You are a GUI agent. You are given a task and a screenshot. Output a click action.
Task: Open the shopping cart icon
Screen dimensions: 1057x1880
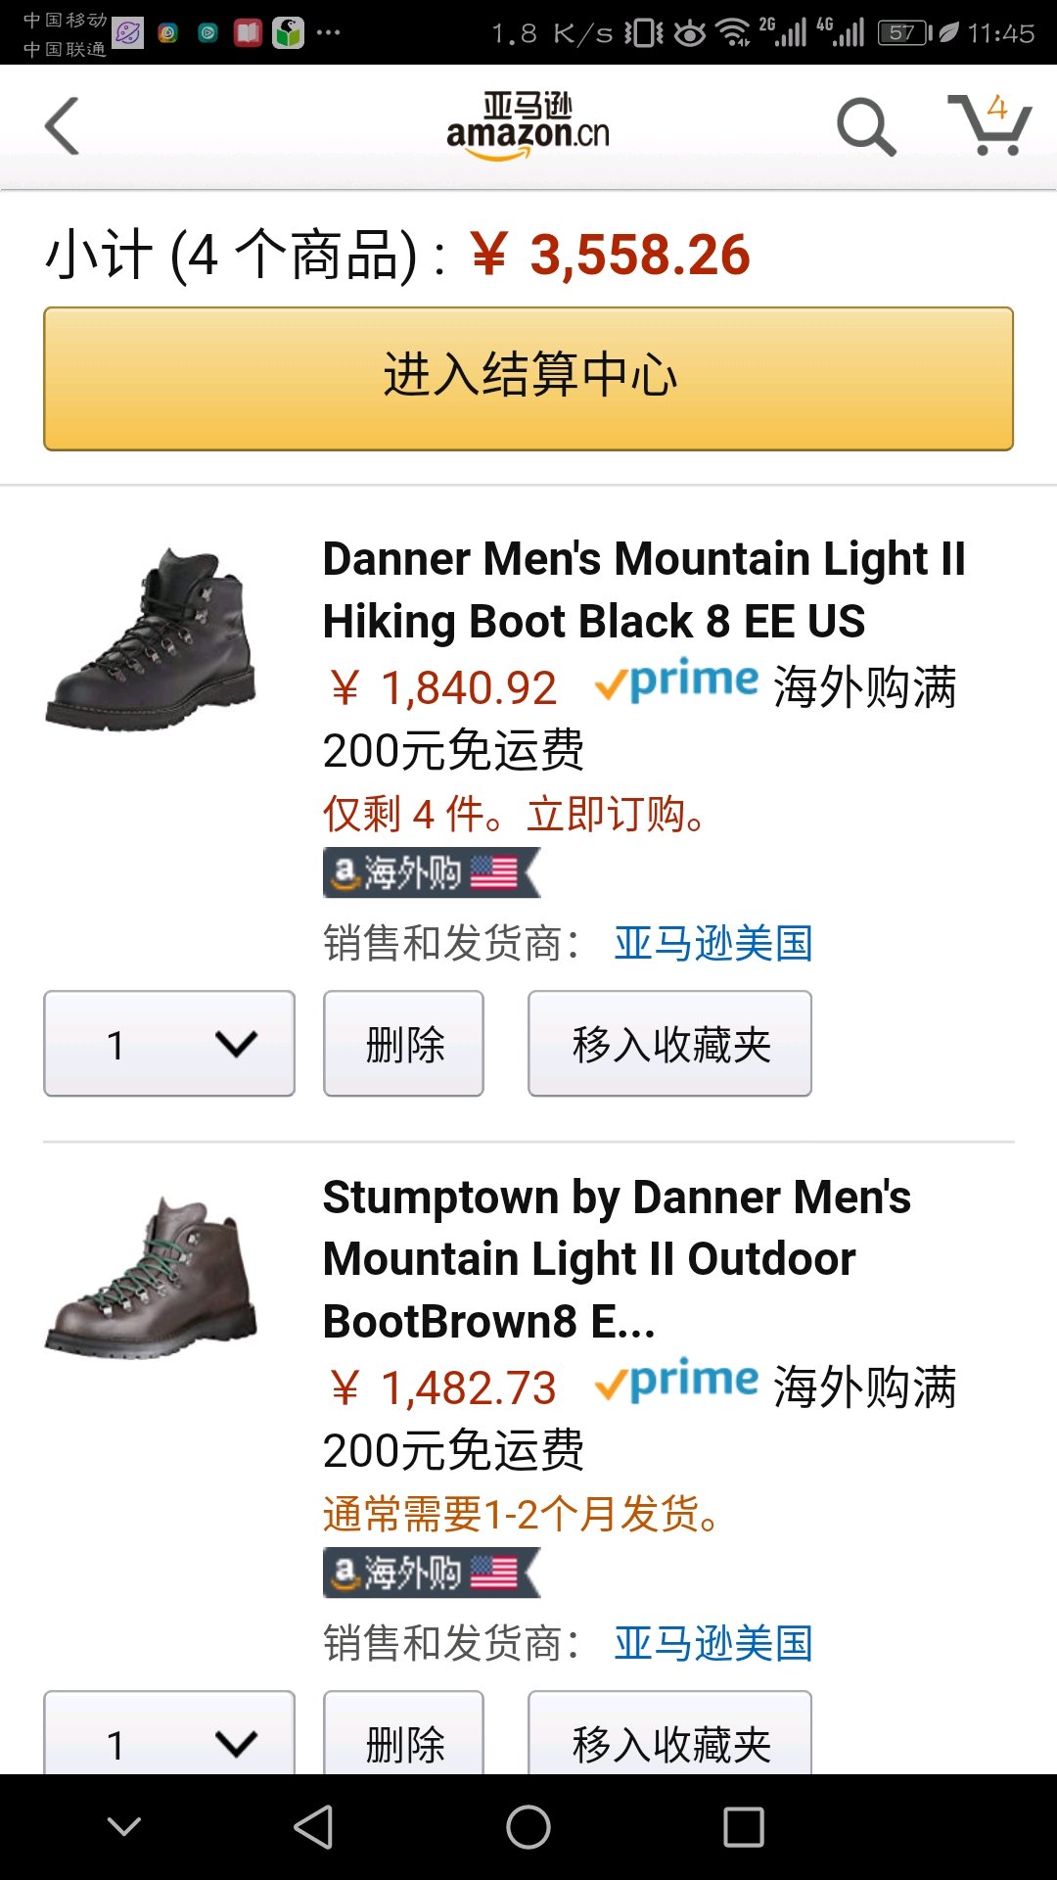[x=989, y=126]
